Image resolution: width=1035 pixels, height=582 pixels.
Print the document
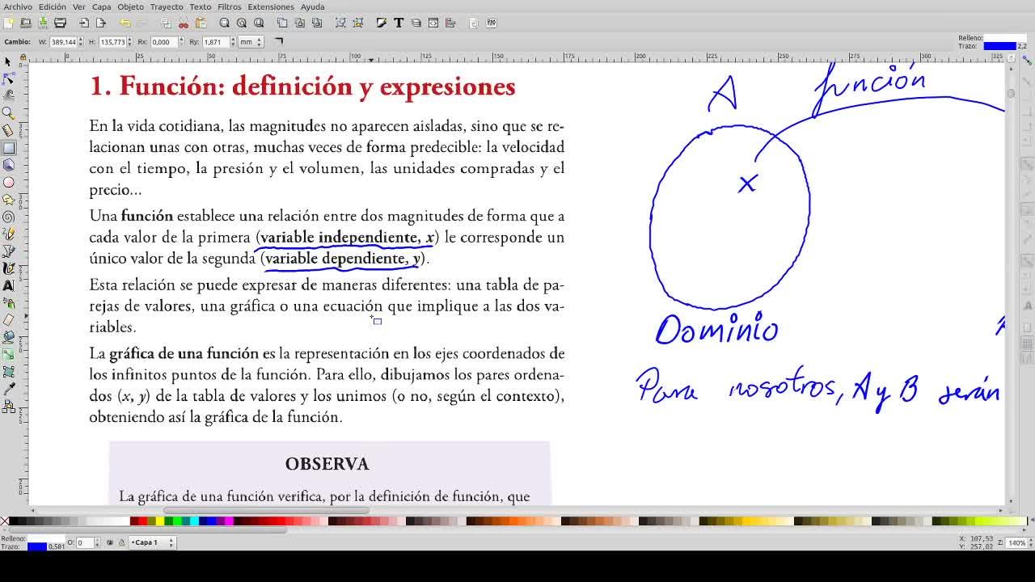point(60,23)
